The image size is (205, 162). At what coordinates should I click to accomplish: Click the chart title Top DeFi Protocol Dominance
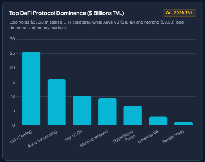[x=67, y=13]
